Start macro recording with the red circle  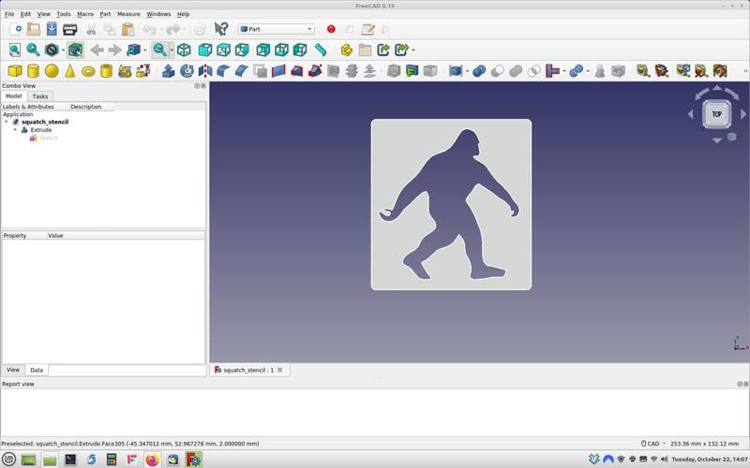coord(331,29)
